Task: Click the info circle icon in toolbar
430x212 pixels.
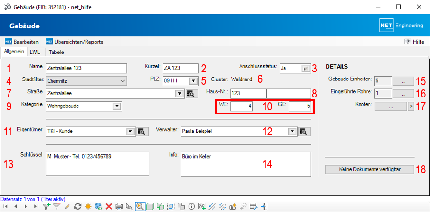Action: tap(191, 206)
